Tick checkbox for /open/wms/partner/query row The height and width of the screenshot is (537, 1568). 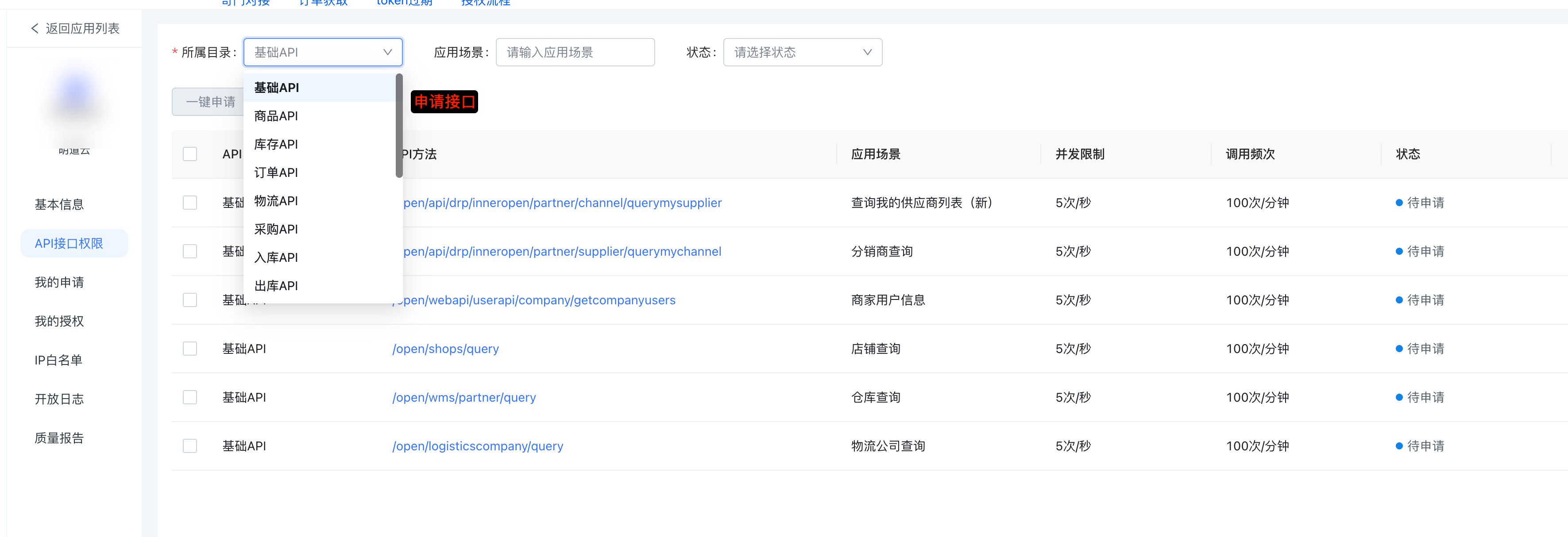click(x=190, y=397)
